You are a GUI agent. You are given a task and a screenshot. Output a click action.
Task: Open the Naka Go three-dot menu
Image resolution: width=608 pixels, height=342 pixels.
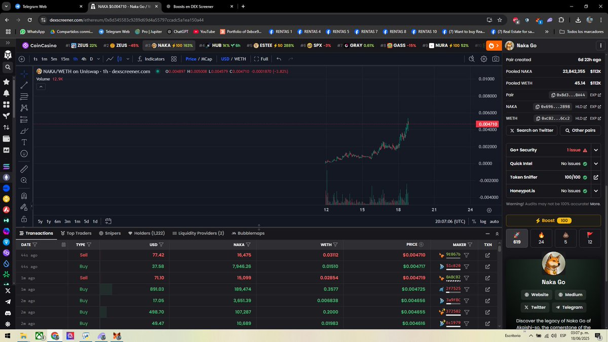601,46
